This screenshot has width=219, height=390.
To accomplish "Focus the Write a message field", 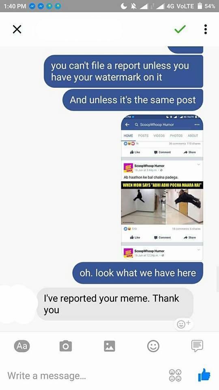I will 84,375.
